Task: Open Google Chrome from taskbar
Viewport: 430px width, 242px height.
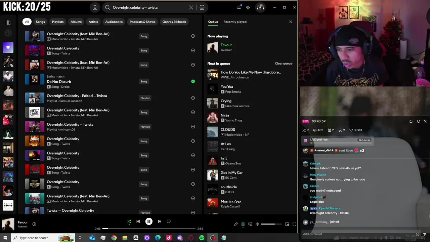Action: point(114,238)
